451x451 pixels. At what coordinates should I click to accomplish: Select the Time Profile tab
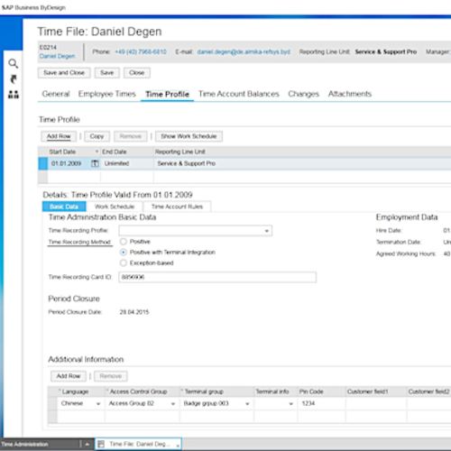167,94
